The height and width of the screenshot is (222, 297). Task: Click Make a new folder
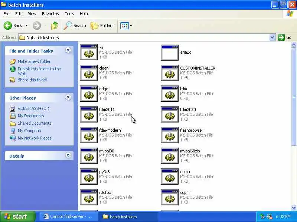tap(34, 61)
